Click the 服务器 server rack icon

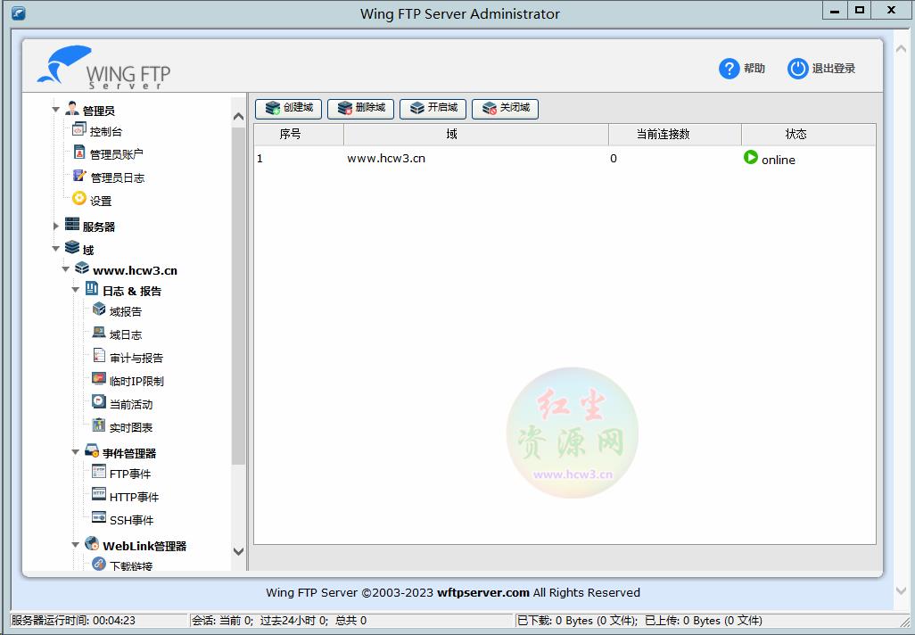tap(71, 224)
